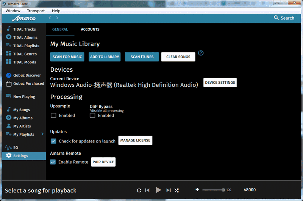Viewport: 303px width, 201px height.
Task: Click the repeat playback icon
Action: 139,190
